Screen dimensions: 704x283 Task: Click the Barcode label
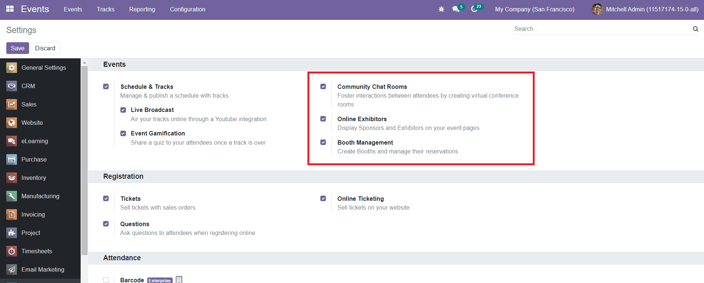tap(132, 280)
